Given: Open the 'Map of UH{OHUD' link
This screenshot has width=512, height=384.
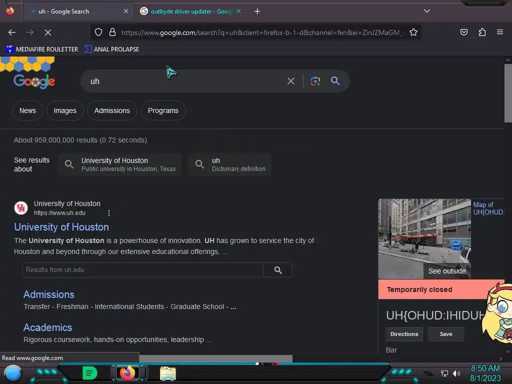Looking at the screenshot, I should (488, 208).
